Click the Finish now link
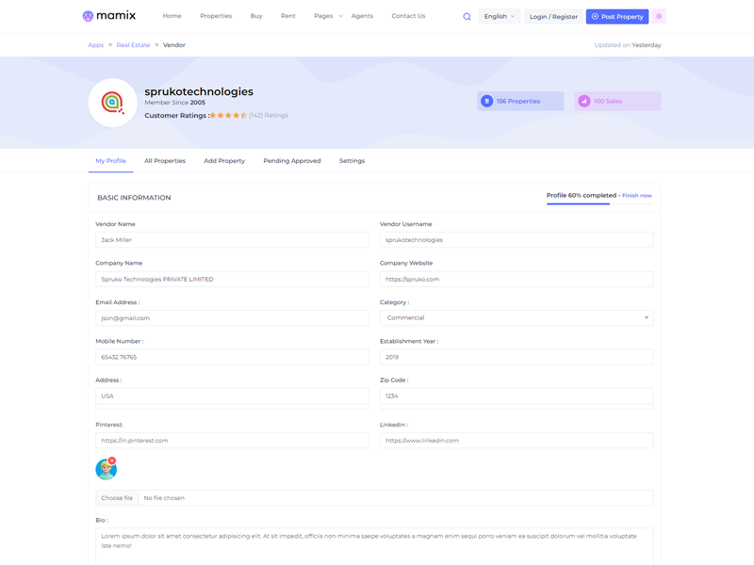This screenshot has height=565, width=754. [637, 196]
